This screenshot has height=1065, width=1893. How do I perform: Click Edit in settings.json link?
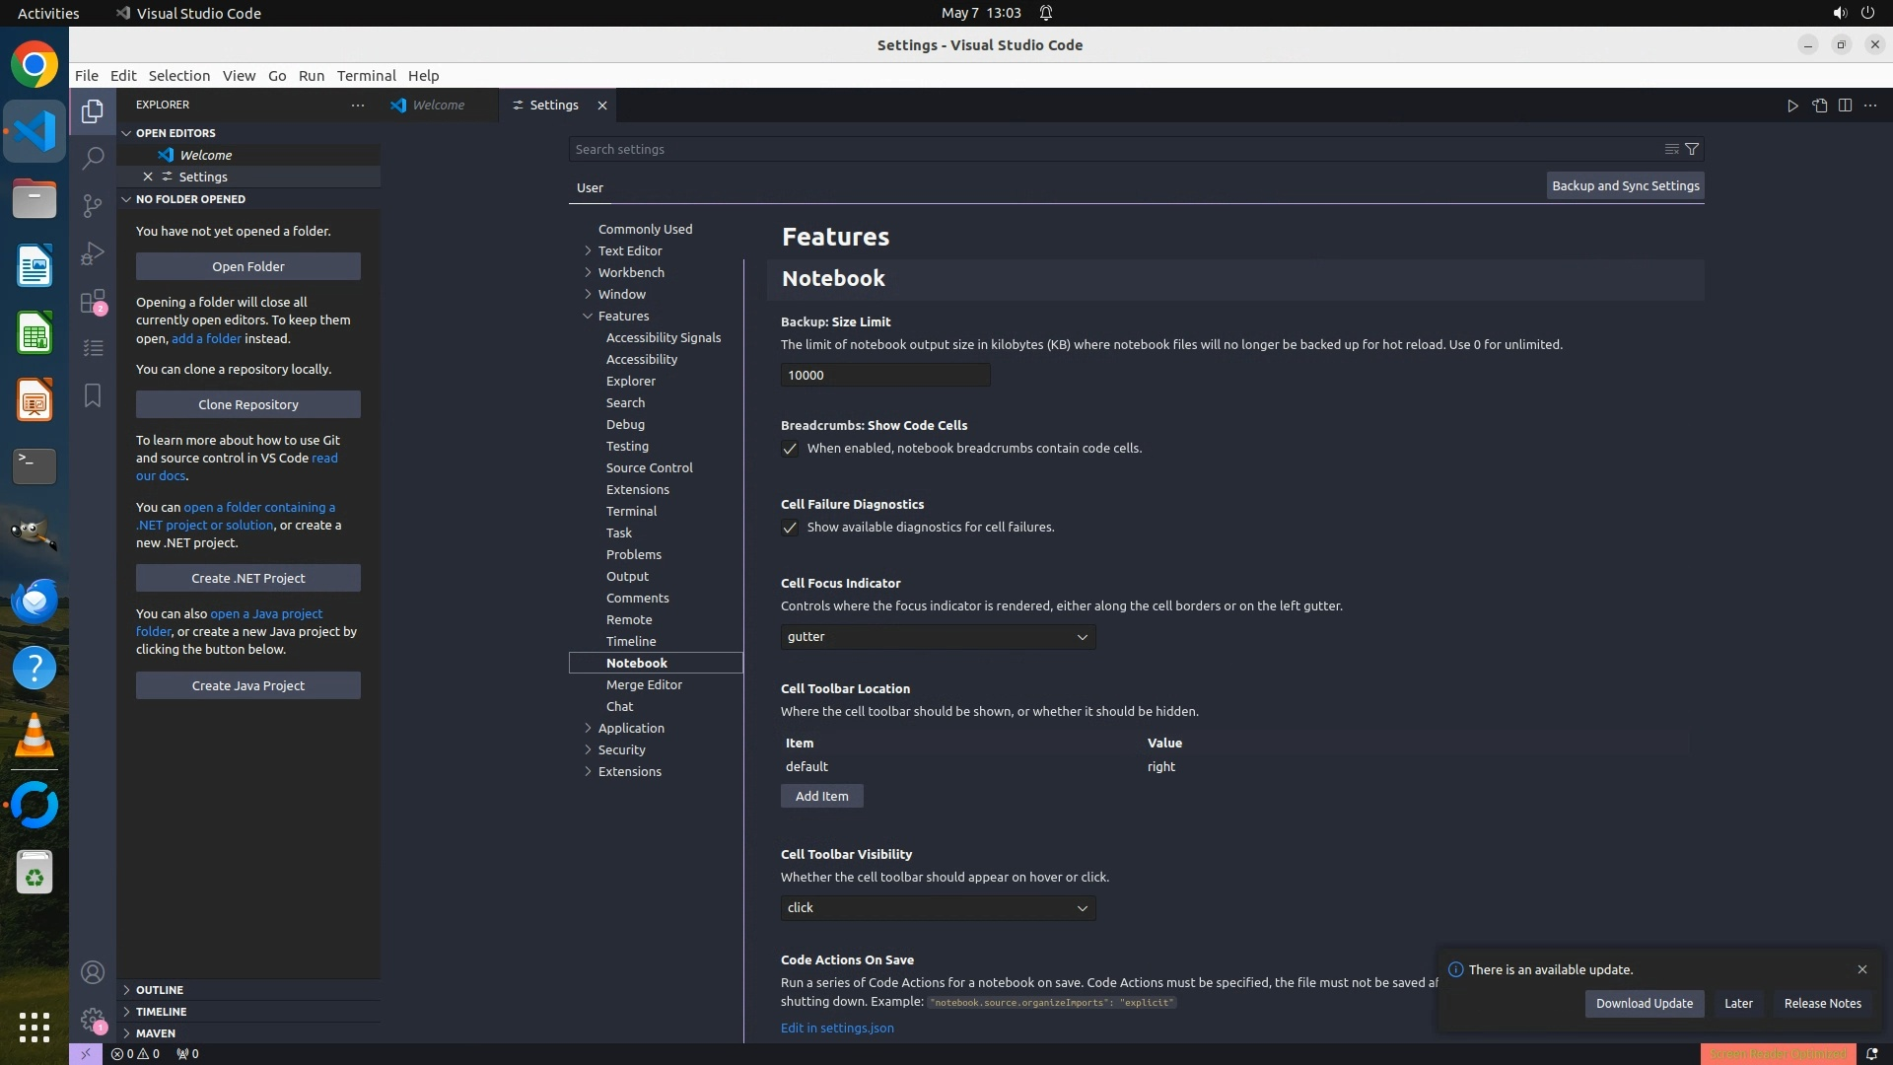(837, 1028)
